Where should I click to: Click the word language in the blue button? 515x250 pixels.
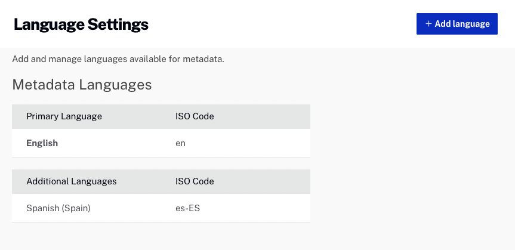pos(471,24)
